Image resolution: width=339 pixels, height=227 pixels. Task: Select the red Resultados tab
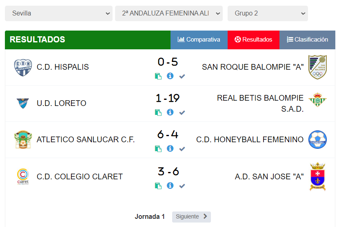point(253,40)
